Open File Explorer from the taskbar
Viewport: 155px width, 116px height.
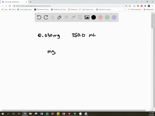point(30,114)
